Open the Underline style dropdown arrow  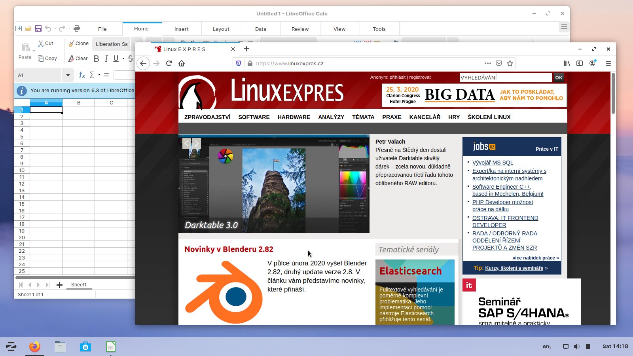click(x=123, y=59)
